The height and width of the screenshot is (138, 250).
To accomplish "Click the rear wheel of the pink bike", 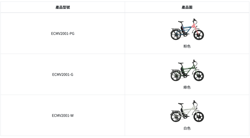I will tap(176, 35).
